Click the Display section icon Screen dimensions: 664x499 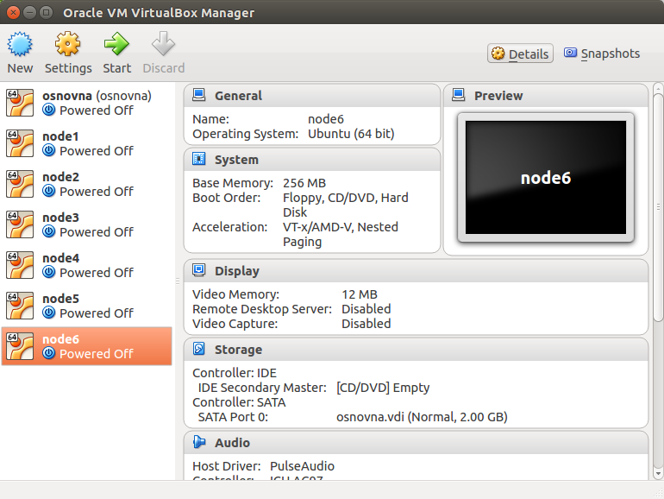[199, 271]
